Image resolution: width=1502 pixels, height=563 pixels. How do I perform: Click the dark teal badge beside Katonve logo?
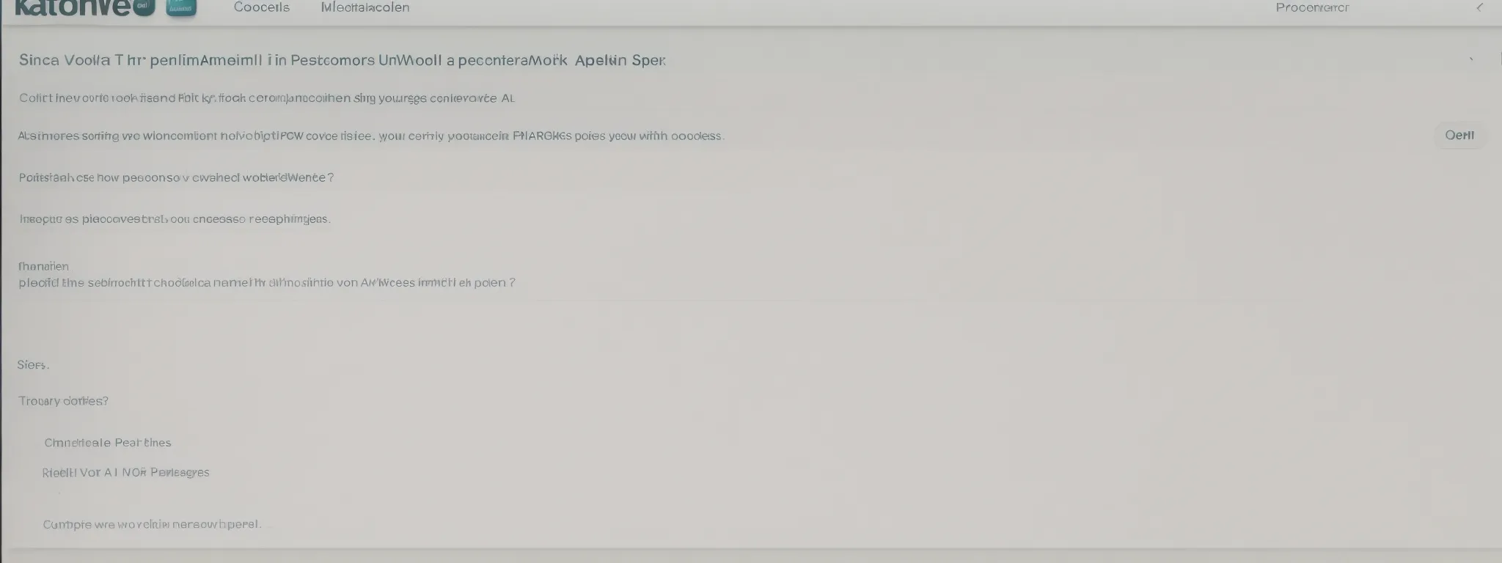[x=142, y=7]
